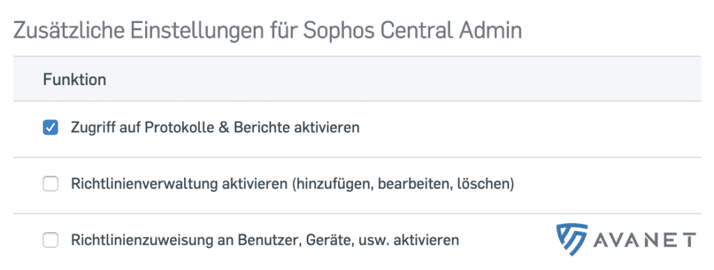714x270 pixels.
Task: Click the Avanet shield logo icon
Action: click(572, 239)
